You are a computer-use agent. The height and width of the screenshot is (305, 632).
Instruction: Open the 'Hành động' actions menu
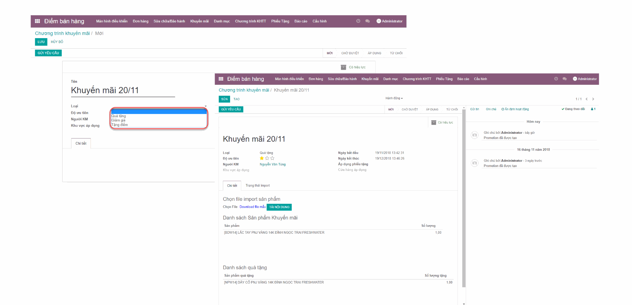point(394,98)
